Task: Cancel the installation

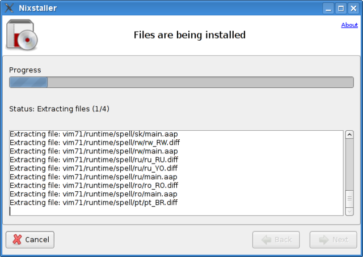Action: (x=30, y=239)
